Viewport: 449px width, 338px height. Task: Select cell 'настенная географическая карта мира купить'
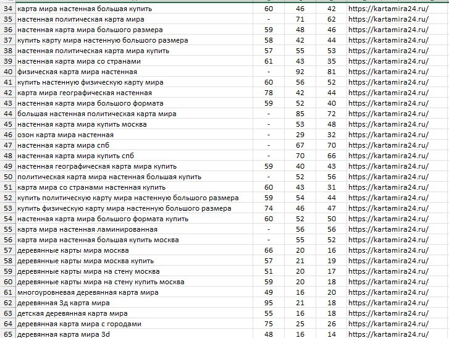click(x=134, y=166)
